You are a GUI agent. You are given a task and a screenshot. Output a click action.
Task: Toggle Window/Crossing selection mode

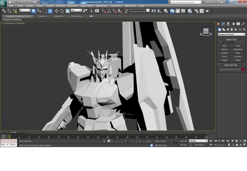point(50,11)
